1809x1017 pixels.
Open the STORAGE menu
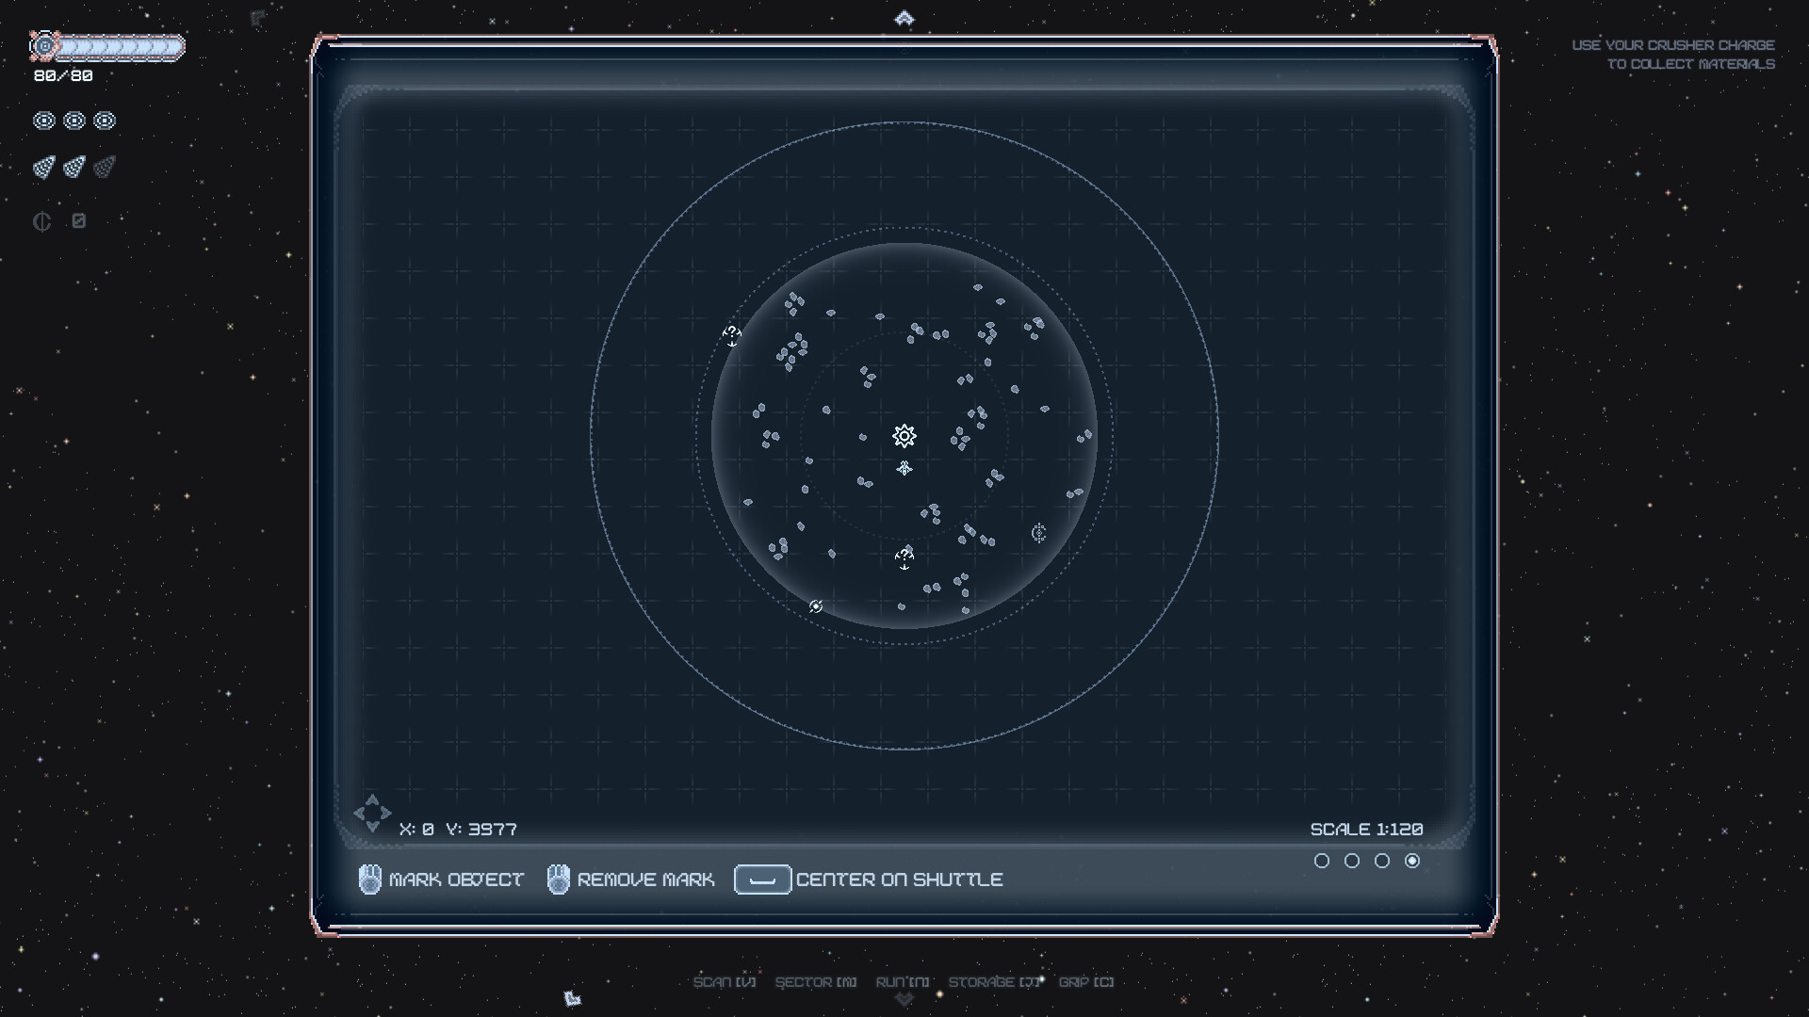[x=994, y=982]
